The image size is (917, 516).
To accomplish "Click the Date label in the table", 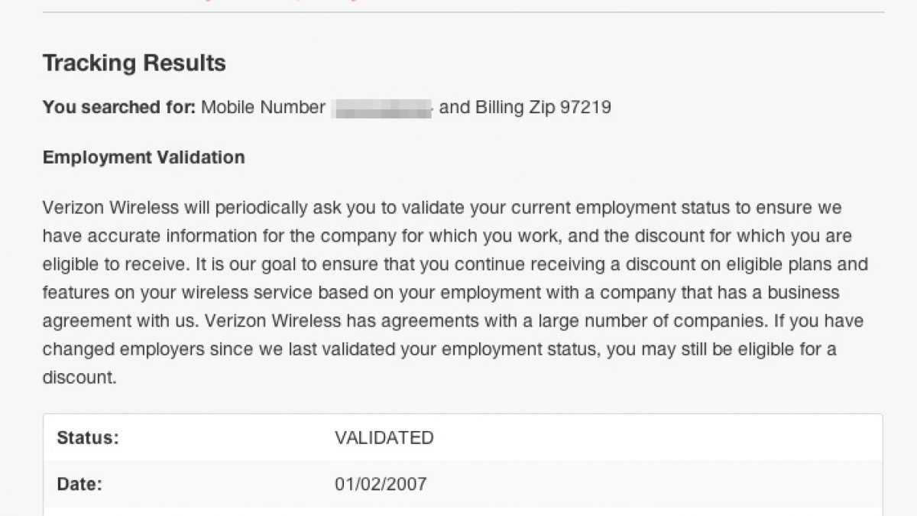I will point(79,484).
